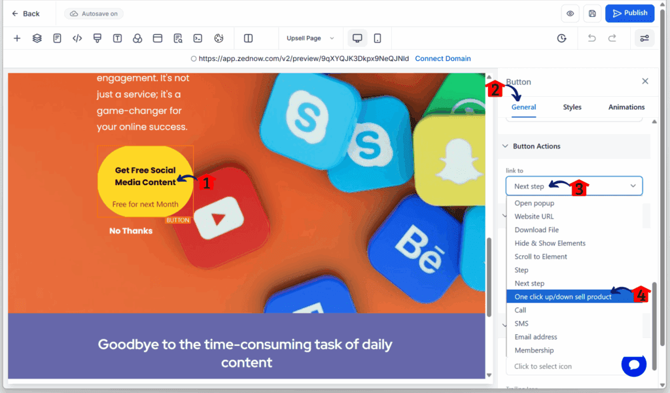Click the Publish button
Viewport: 670px width, 393px height.
(x=630, y=13)
